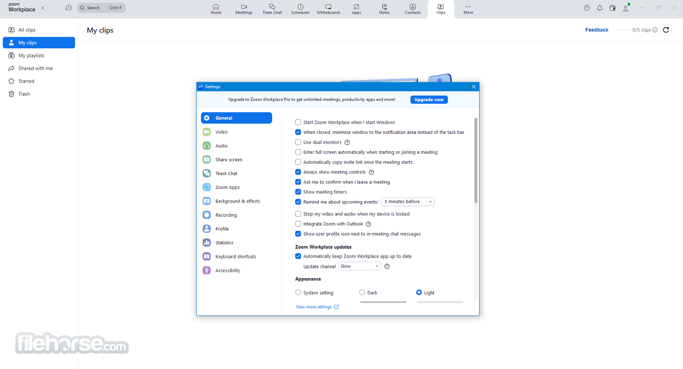
Task: Click the Upgrade now button
Action: (429, 100)
